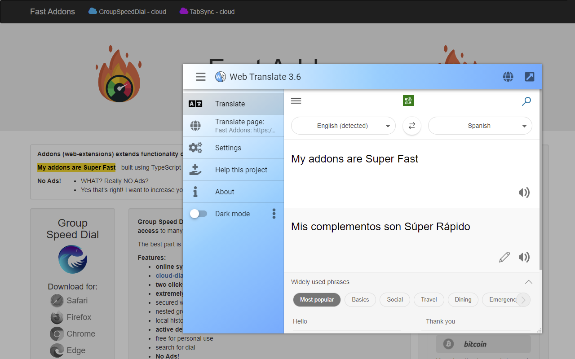The width and height of the screenshot is (575, 359).
Task: Click the green translate icon
Action: [x=408, y=101]
